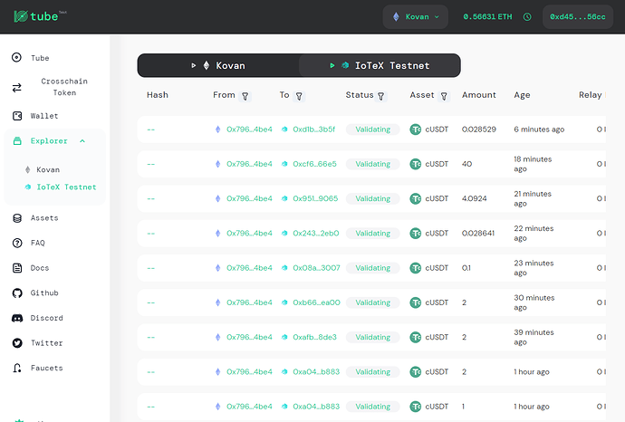The height and width of the screenshot is (422, 625).
Task: Select Kovan under Explorer
Action: click(48, 169)
